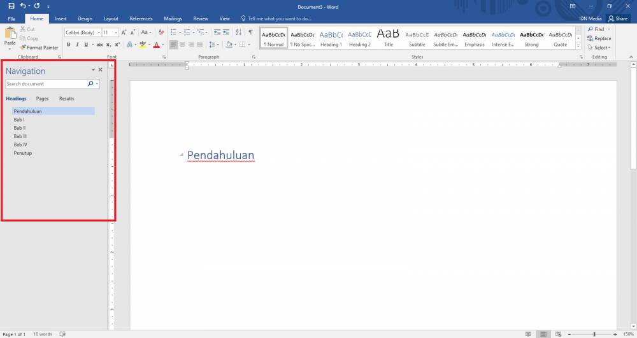
Task: Pick the red font color button
Action: coord(157,45)
